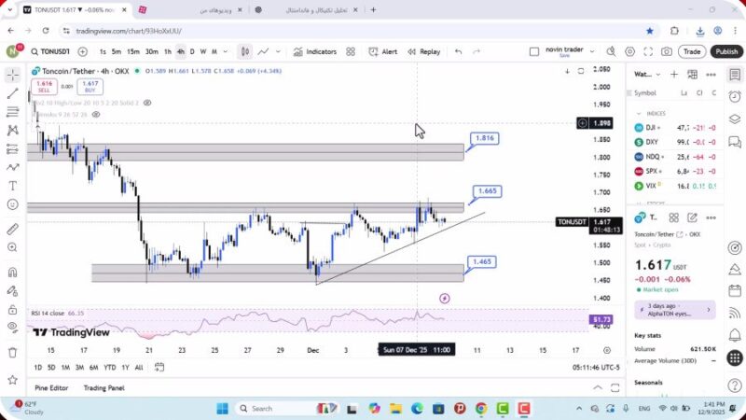
Task: Take a chart snapshot with camera icon
Action: point(666,52)
